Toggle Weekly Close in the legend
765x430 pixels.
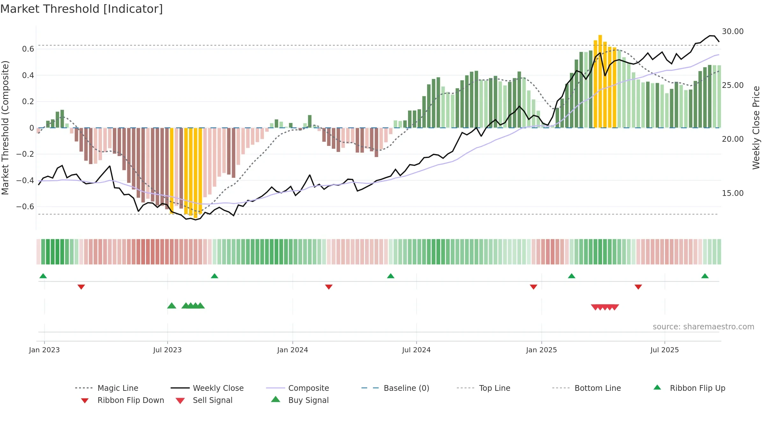[207, 388]
